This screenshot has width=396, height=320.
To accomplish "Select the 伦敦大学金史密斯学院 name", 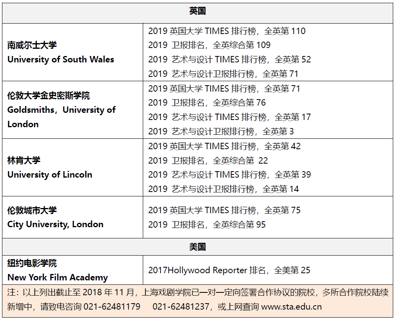I will pyautogui.click(x=48, y=96).
